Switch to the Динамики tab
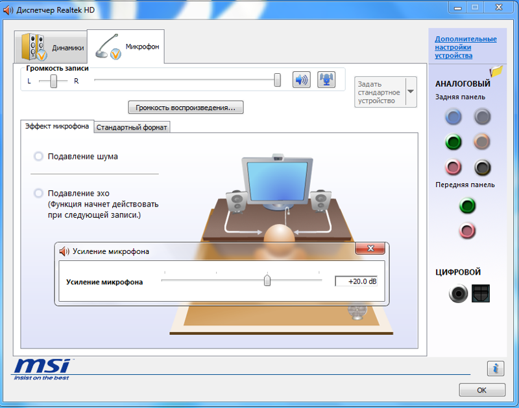The image size is (519, 408). click(x=51, y=47)
